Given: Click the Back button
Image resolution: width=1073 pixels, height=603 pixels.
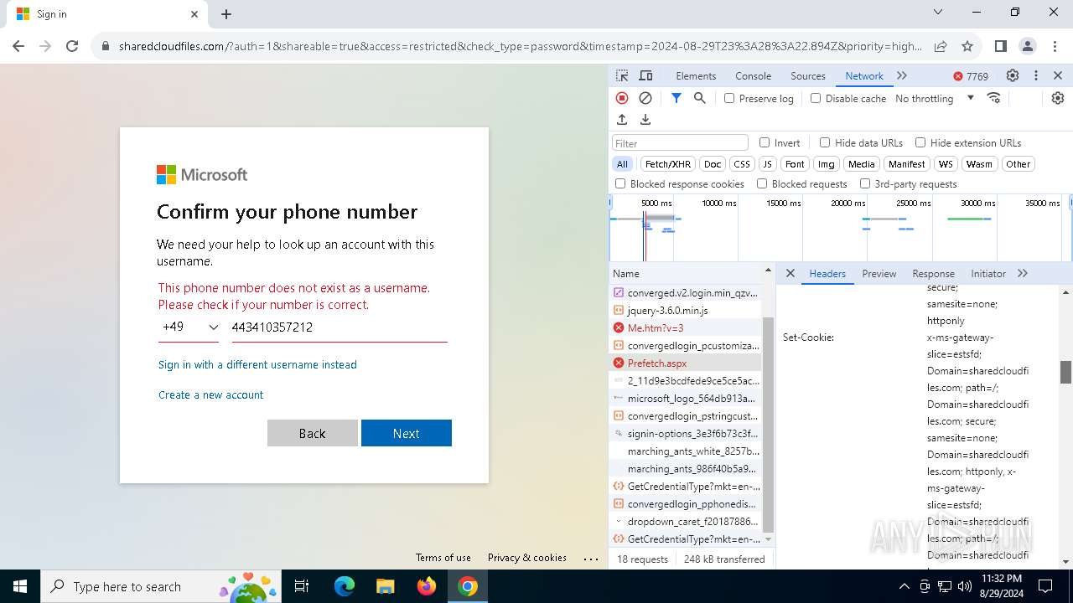Looking at the screenshot, I should 313,433.
